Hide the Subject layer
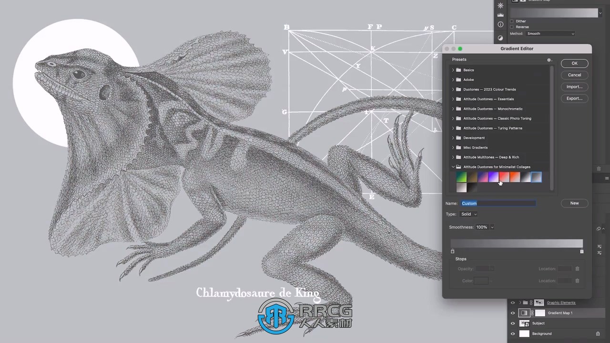The height and width of the screenshot is (343, 610). pyautogui.click(x=513, y=323)
